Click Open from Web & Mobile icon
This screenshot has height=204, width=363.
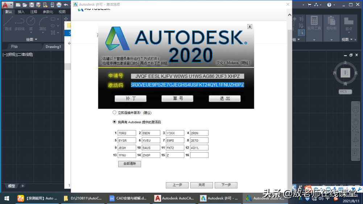(x=45, y=5)
